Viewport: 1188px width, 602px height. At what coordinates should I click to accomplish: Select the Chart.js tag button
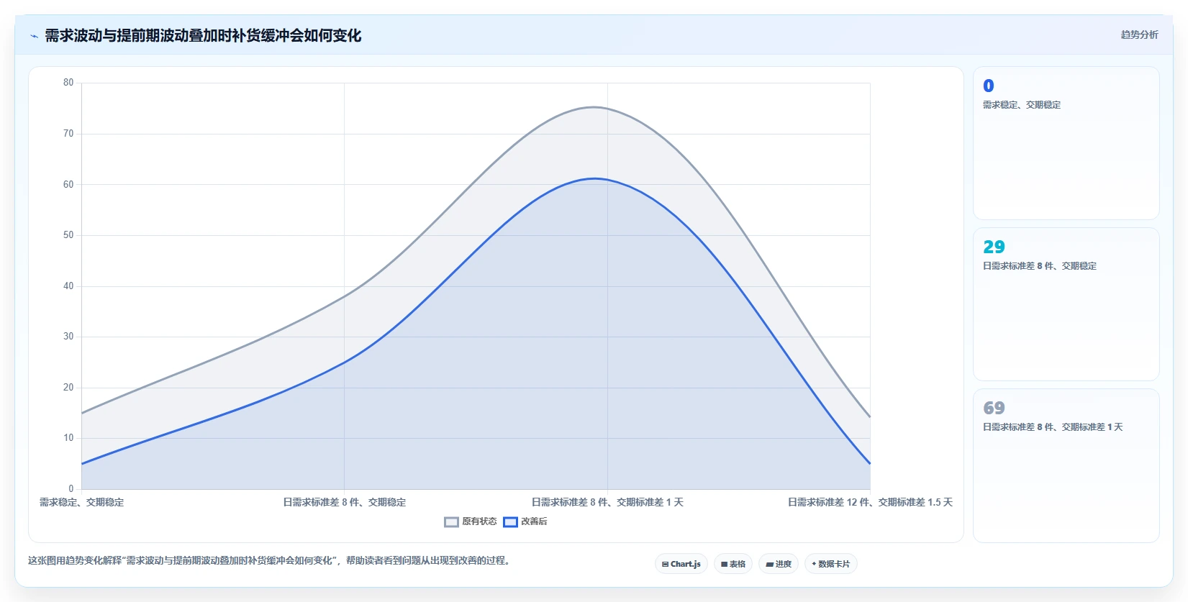point(681,564)
